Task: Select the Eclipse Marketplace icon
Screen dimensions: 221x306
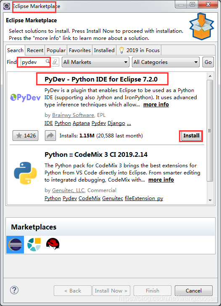Action: (15, 245)
